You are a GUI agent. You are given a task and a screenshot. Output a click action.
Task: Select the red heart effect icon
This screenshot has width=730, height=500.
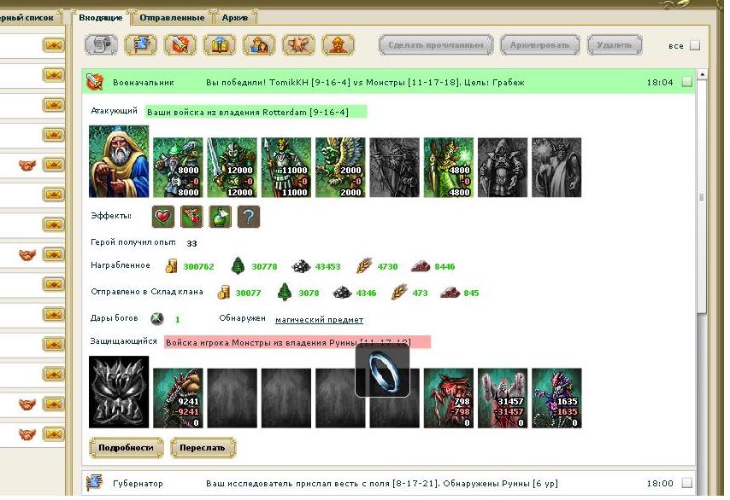[x=163, y=217]
